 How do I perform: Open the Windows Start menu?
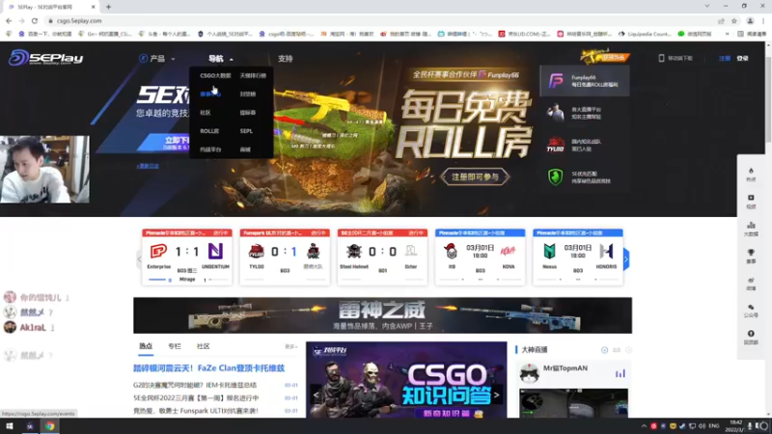pos(9,426)
